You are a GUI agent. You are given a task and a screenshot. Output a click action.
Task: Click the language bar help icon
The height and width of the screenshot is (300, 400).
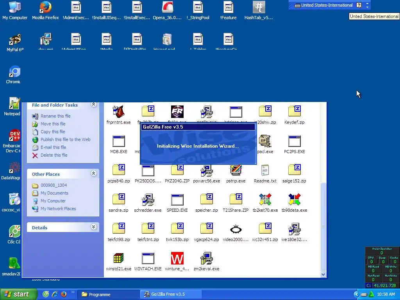click(359, 5)
